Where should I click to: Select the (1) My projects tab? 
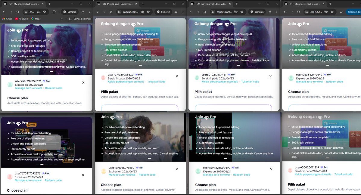point(305,4)
